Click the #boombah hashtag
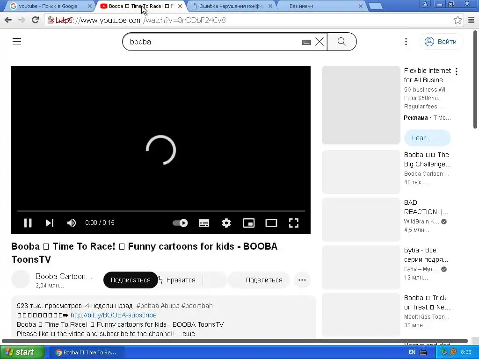The width and height of the screenshot is (479, 359). pyautogui.click(x=197, y=306)
